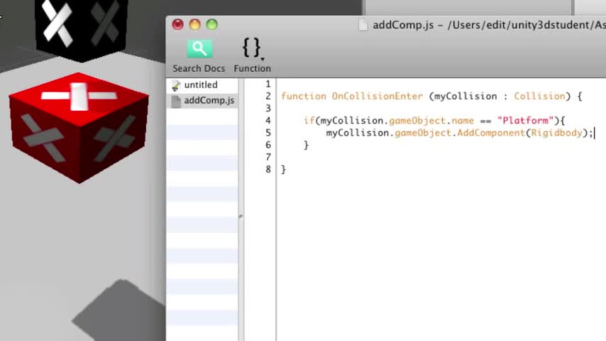Click the sidebar splitter handle
Viewport: 606px width, 341px height.
tap(241, 217)
